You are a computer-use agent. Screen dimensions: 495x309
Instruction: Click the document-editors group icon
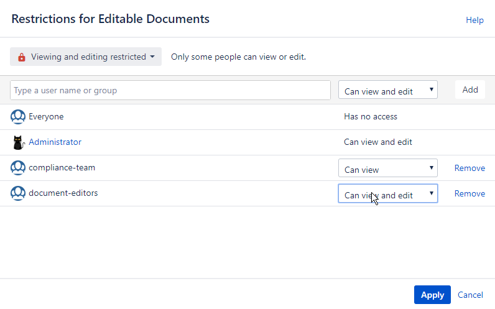(18, 193)
